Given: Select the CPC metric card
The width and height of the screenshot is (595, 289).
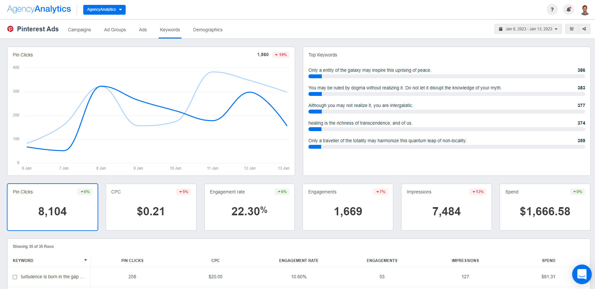Looking at the screenshot, I should click(x=151, y=207).
